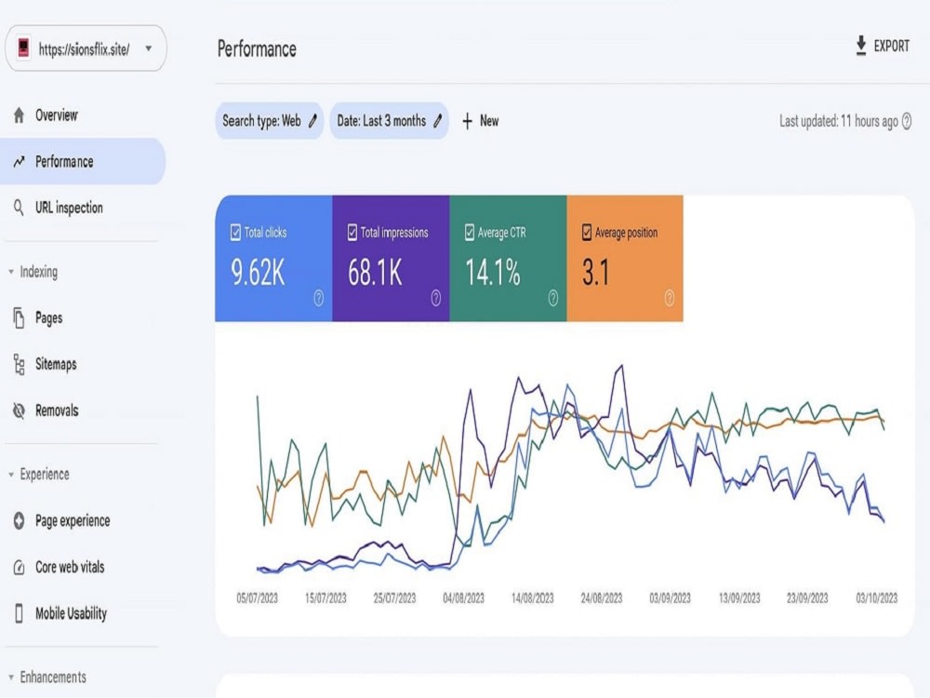930x698 pixels.
Task: Click the Last updated help icon
Action: coord(906,121)
